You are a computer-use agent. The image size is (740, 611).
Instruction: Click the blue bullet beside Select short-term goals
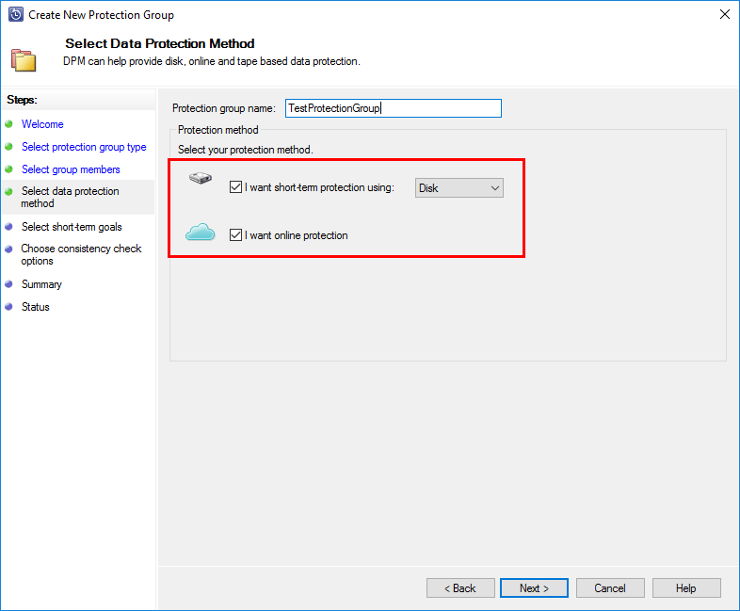(x=8, y=227)
